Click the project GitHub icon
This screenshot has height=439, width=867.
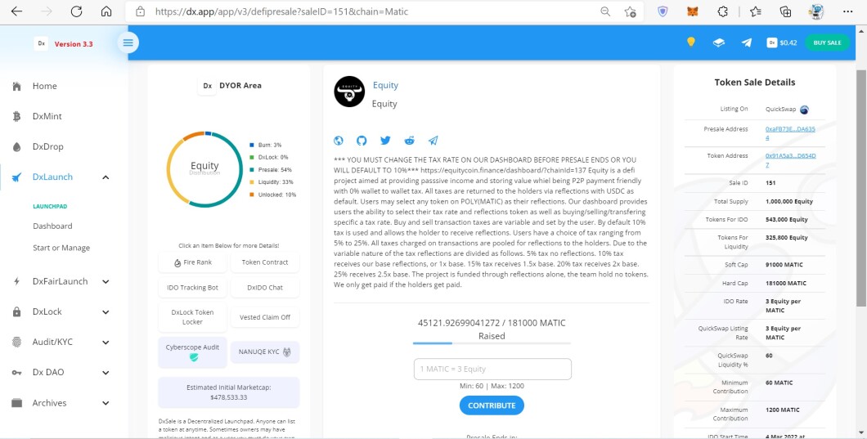(x=362, y=141)
